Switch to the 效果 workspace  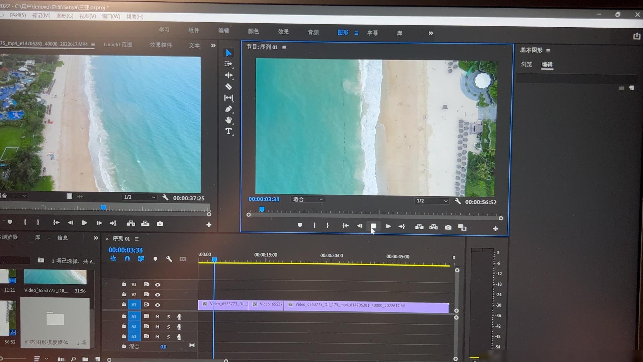(283, 32)
